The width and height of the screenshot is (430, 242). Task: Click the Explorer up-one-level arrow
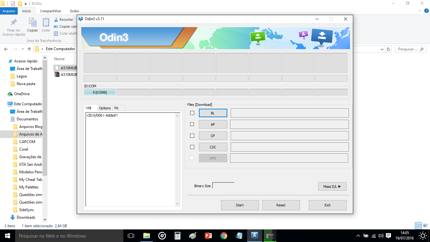point(29,49)
